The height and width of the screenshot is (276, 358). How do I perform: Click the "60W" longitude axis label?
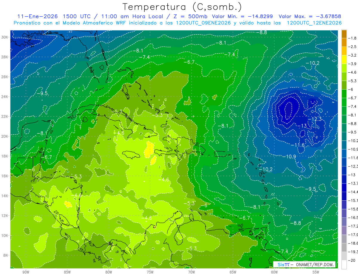pyautogui.click(x=274, y=272)
